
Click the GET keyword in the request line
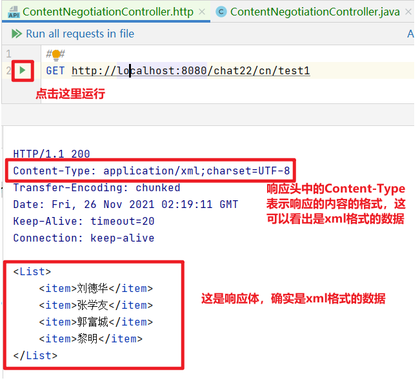coord(55,70)
